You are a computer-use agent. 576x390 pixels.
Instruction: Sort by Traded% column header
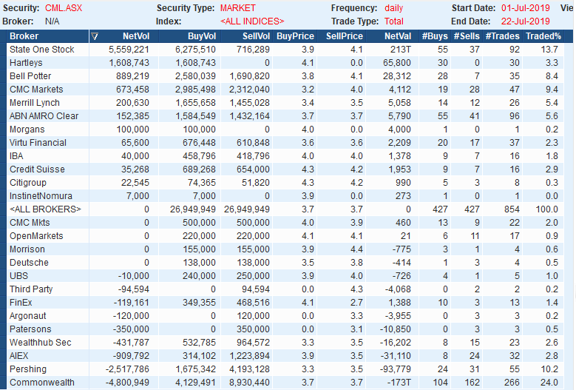543,36
